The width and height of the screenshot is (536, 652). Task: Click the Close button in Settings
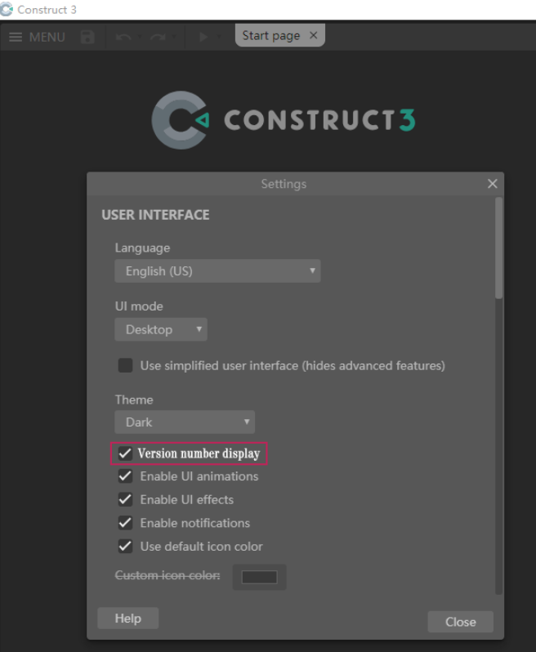point(461,622)
